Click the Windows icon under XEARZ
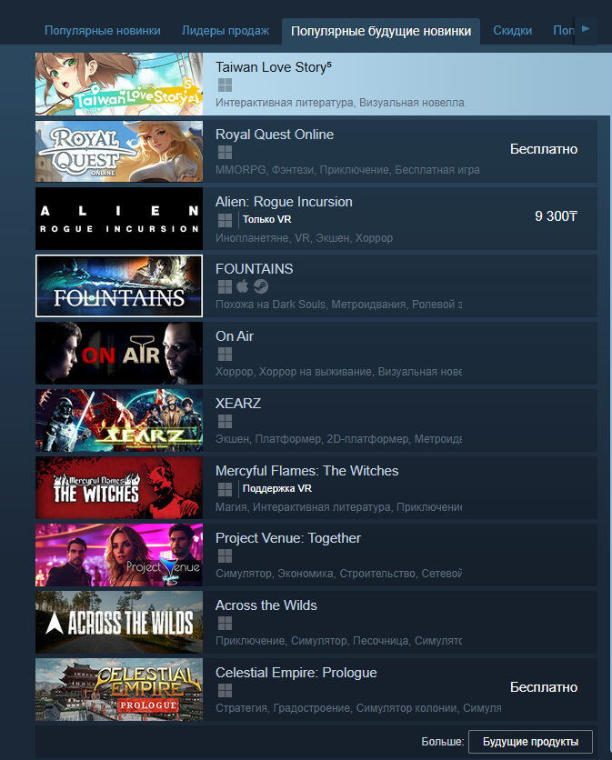The image size is (612, 760). pos(225,422)
